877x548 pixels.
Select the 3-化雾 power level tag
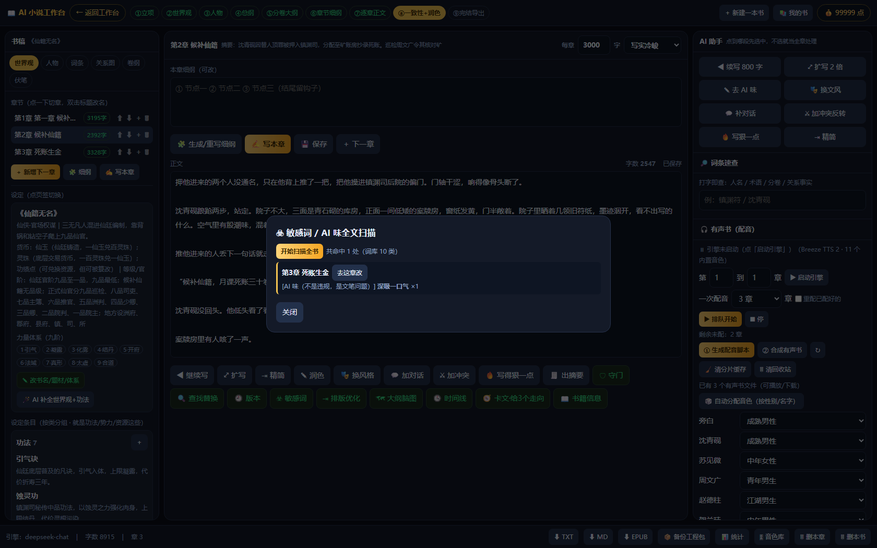(x=80, y=350)
